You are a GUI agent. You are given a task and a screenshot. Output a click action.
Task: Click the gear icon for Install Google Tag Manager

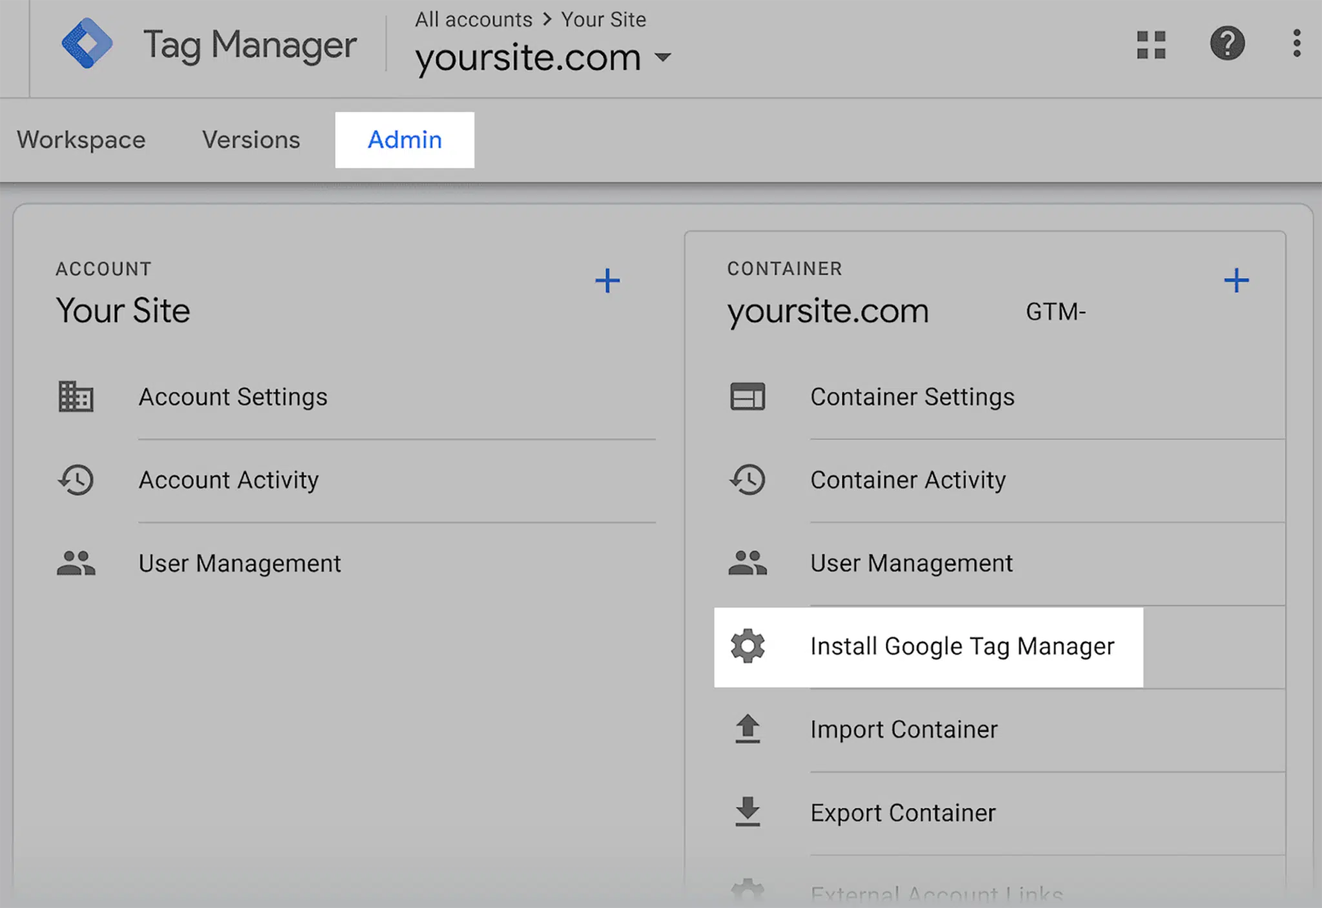[747, 646]
